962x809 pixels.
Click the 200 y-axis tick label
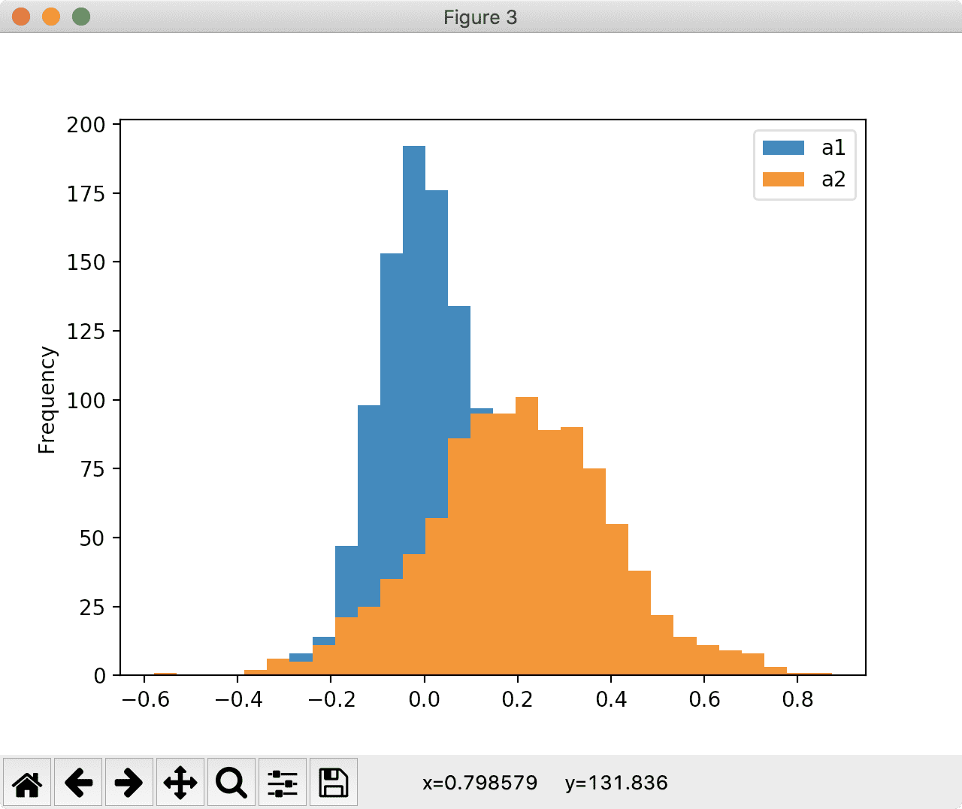tap(86, 125)
